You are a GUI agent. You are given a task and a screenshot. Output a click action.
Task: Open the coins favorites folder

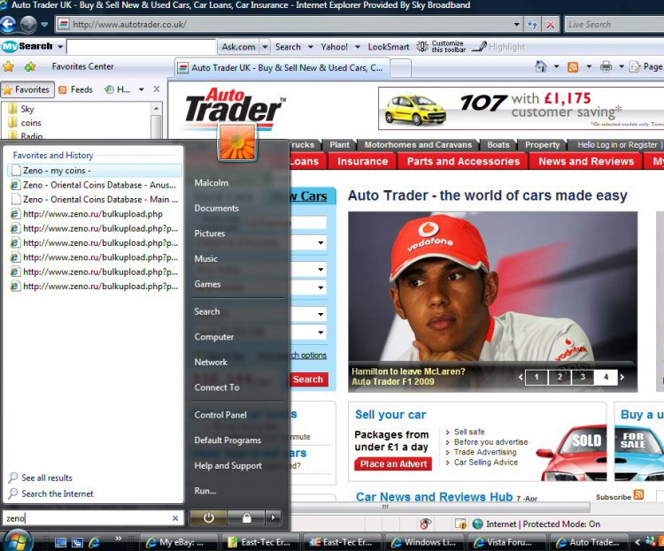pyautogui.click(x=31, y=123)
